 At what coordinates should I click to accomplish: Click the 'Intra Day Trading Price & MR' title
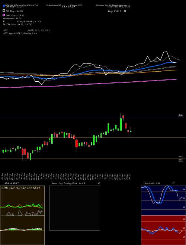pos(68,183)
